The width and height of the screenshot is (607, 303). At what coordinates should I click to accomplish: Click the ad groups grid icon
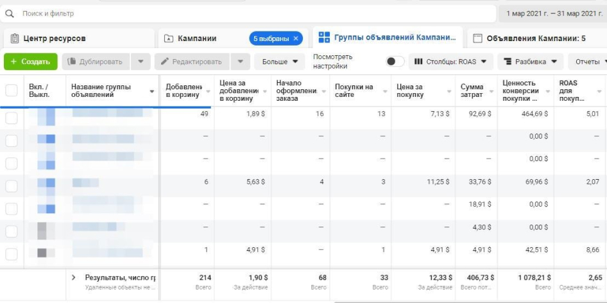325,37
